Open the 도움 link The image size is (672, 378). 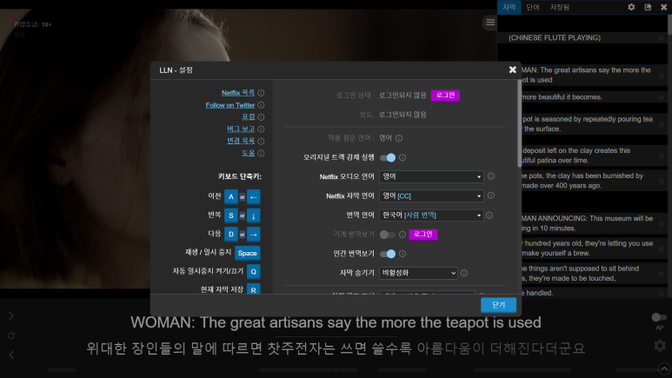[248, 153]
